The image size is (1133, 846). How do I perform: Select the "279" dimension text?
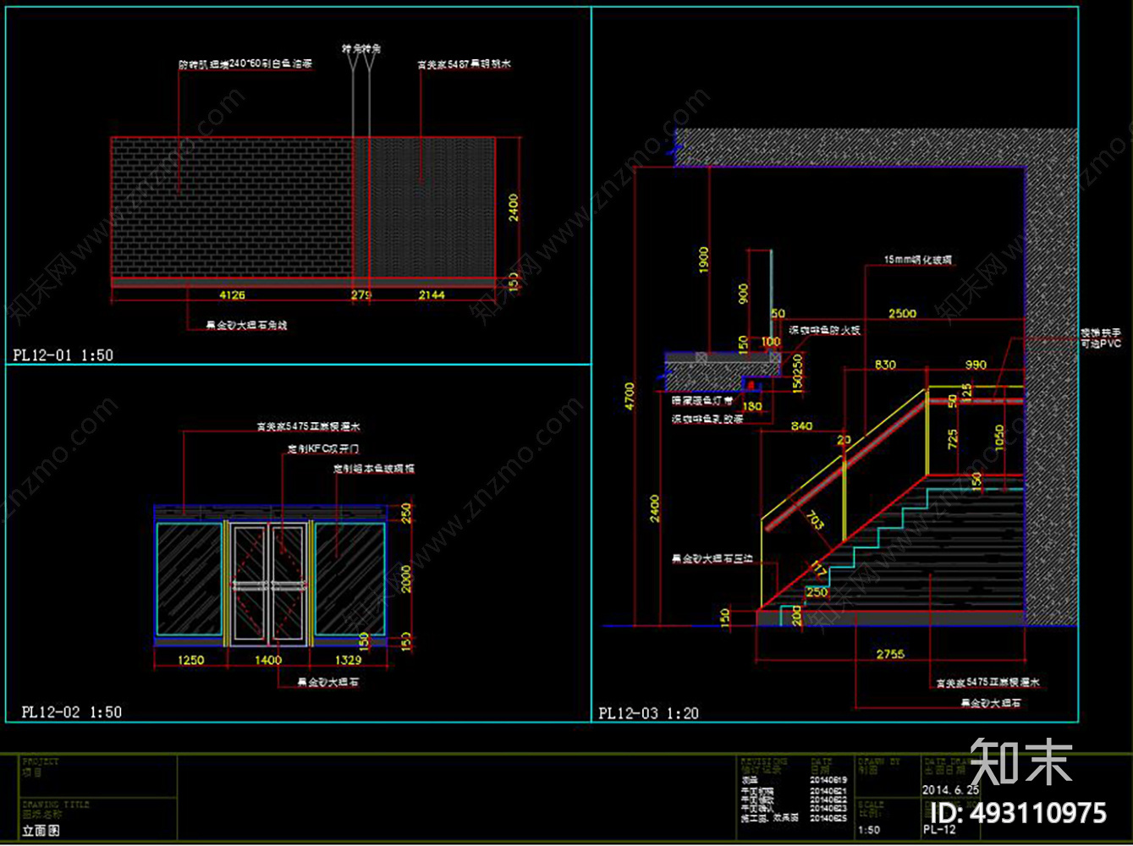pos(361,295)
